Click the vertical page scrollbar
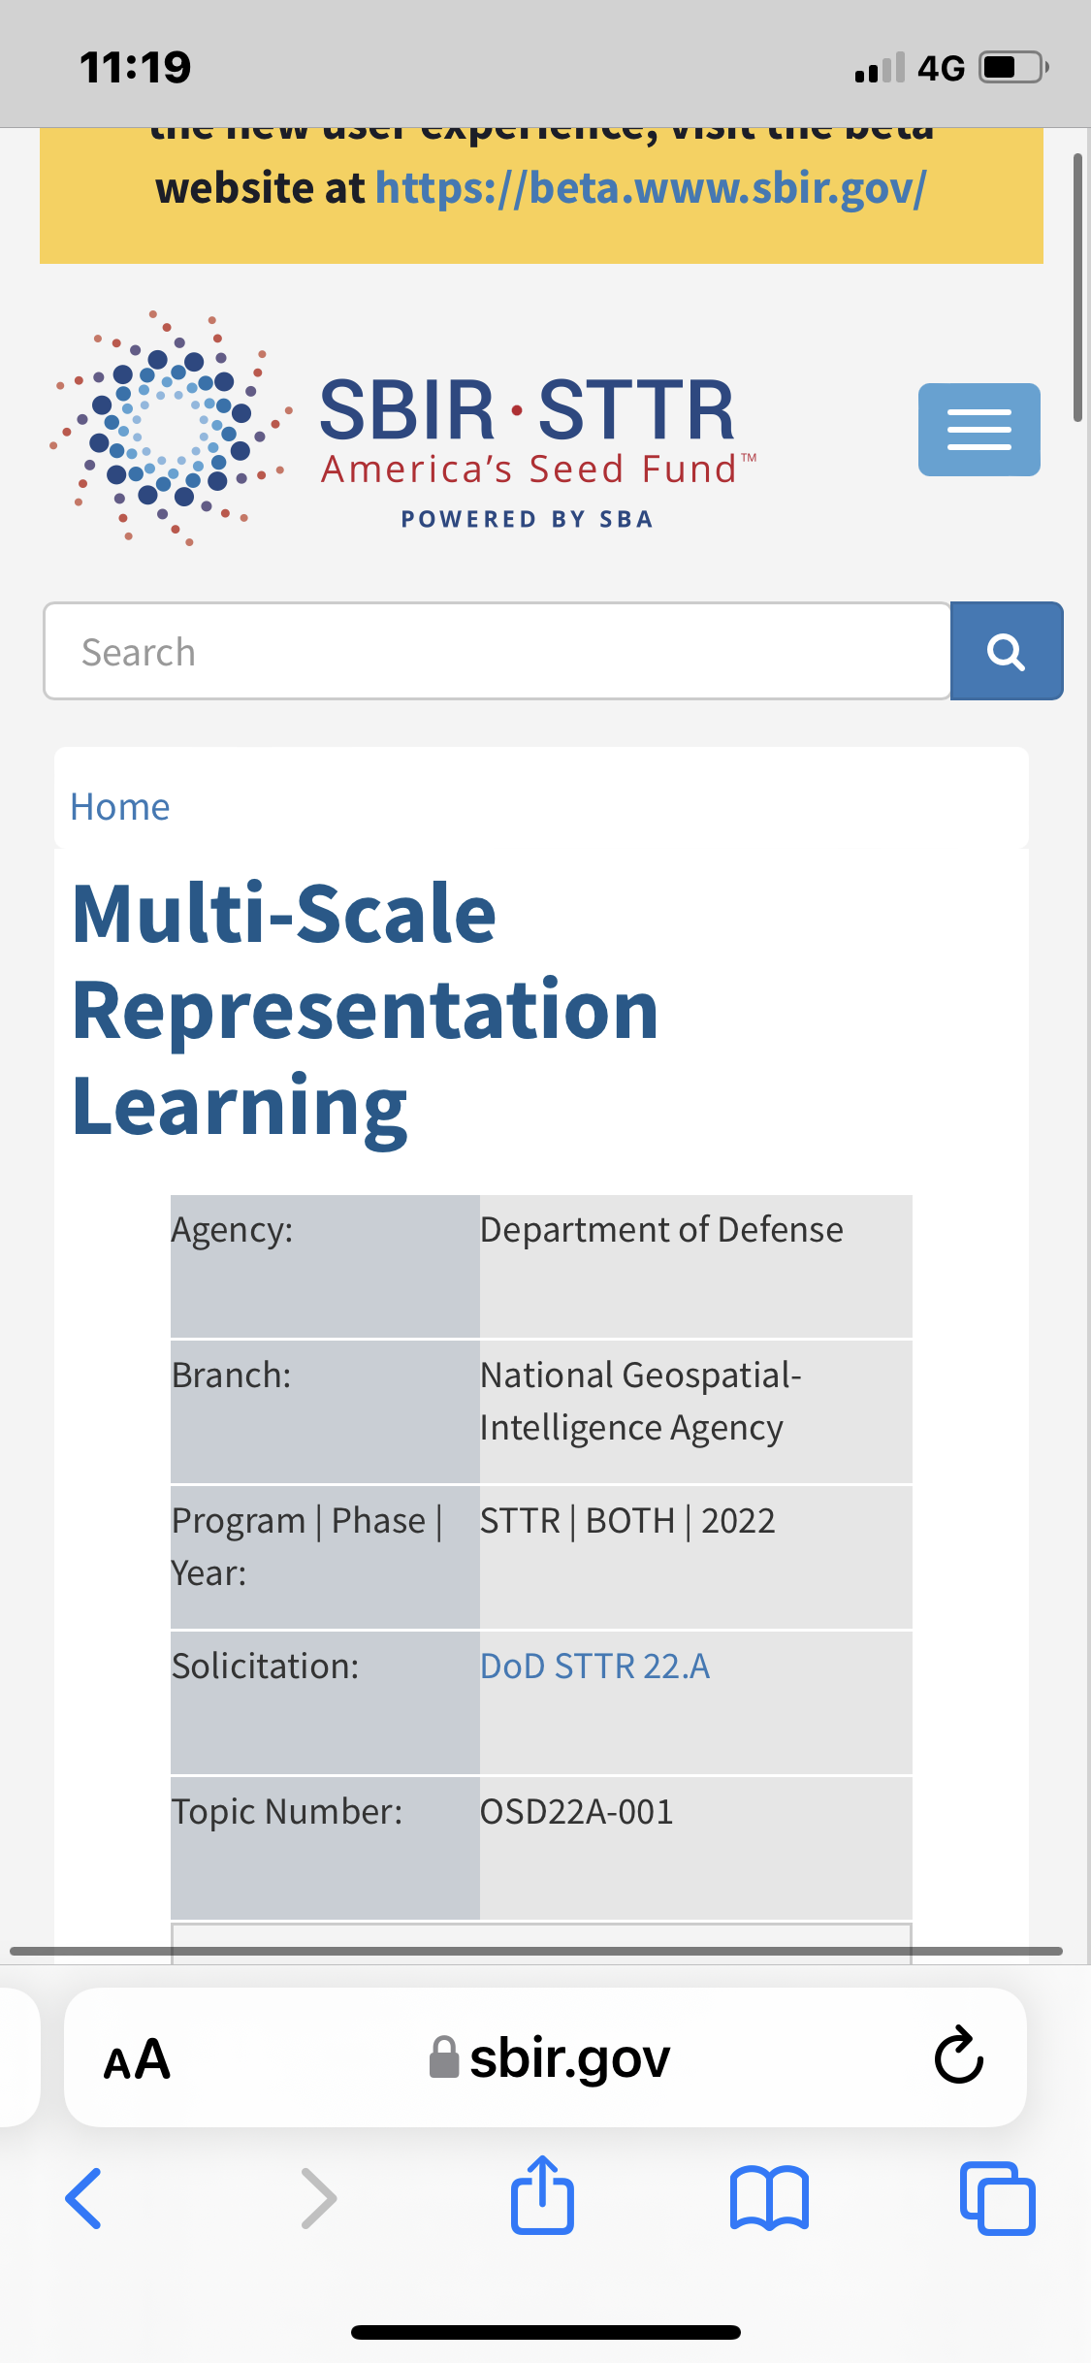 pos(1077,287)
